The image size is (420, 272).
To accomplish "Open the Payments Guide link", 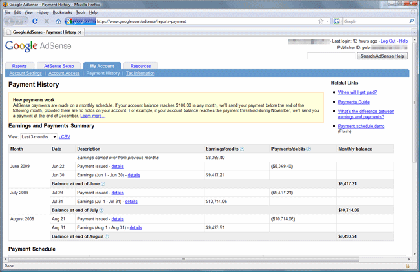I will (x=353, y=102).
